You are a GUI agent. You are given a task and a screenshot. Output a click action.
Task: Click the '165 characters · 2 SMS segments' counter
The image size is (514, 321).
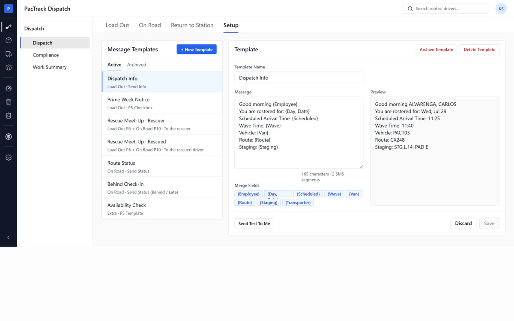[323, 177]
